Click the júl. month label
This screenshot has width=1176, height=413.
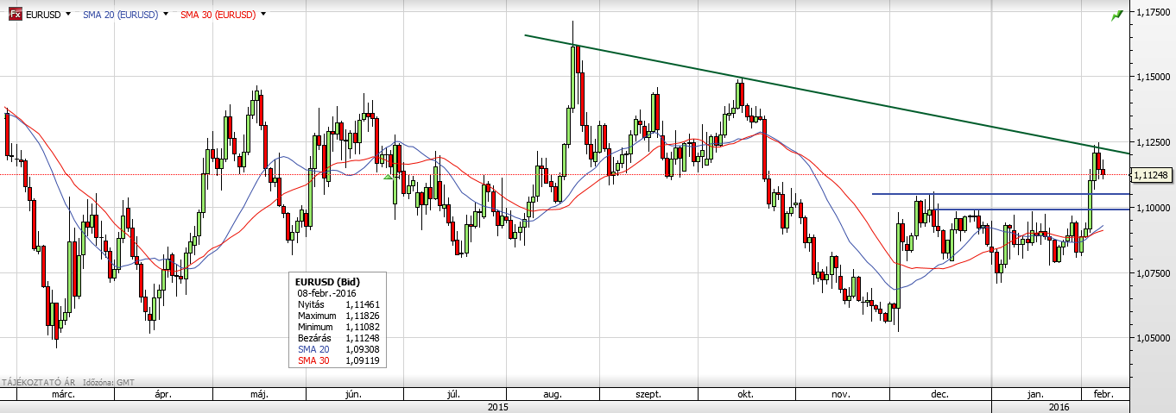coord(452,394)
